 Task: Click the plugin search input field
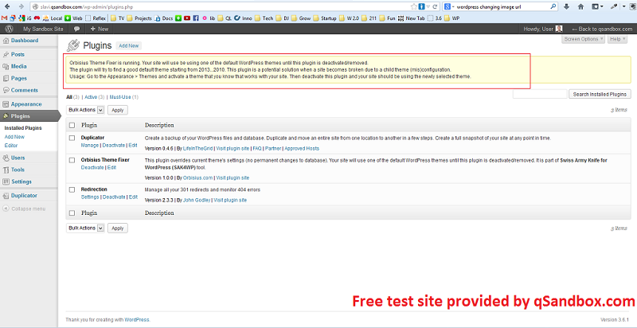[x=540, y=94]
